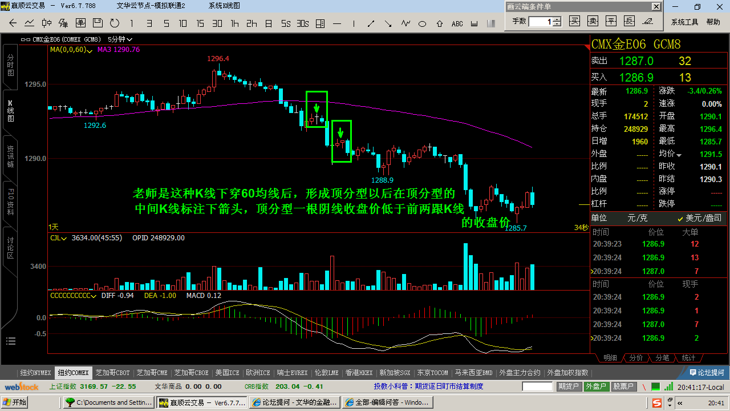Image resolution: width=730 pixels, height=411 pixels.
Task: Select the down-right arrow line tool
Action: (388, 23)
